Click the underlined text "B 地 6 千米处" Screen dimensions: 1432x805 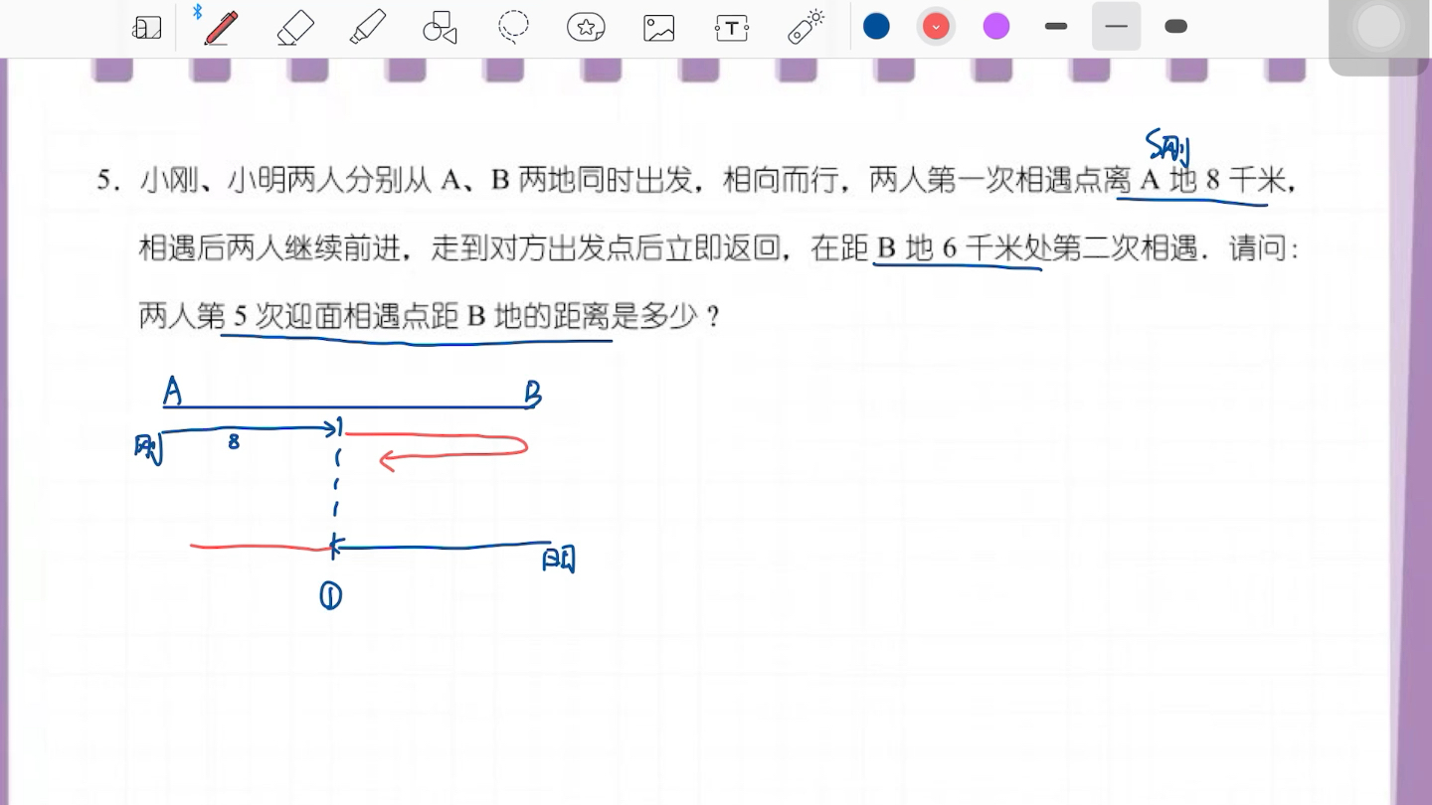(964, 248)
